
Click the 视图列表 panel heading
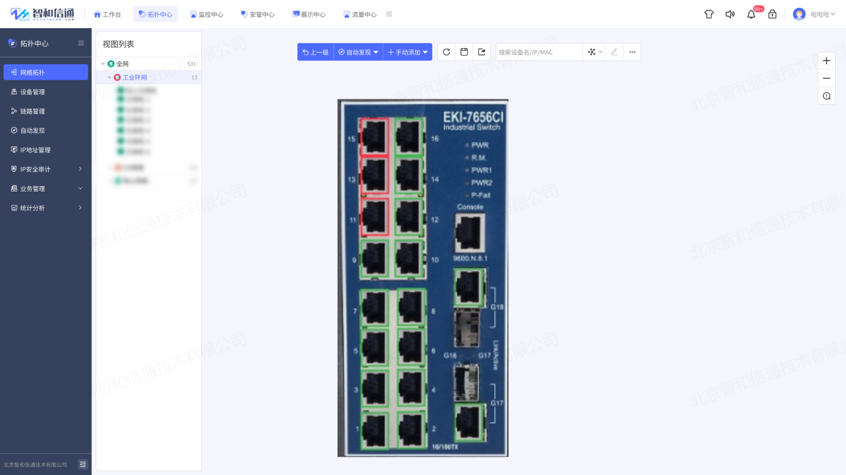click(118, 45)
